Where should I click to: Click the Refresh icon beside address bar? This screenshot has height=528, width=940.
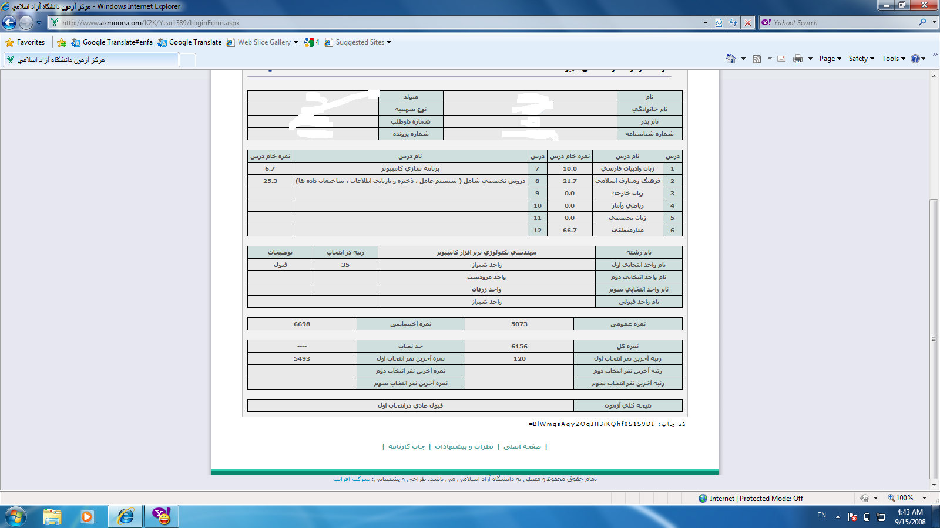(x=733, y=23)
